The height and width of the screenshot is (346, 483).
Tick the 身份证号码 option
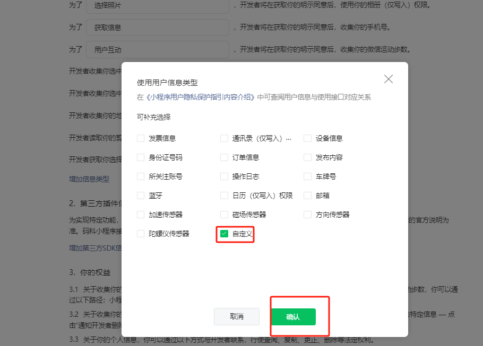[141, 157]
